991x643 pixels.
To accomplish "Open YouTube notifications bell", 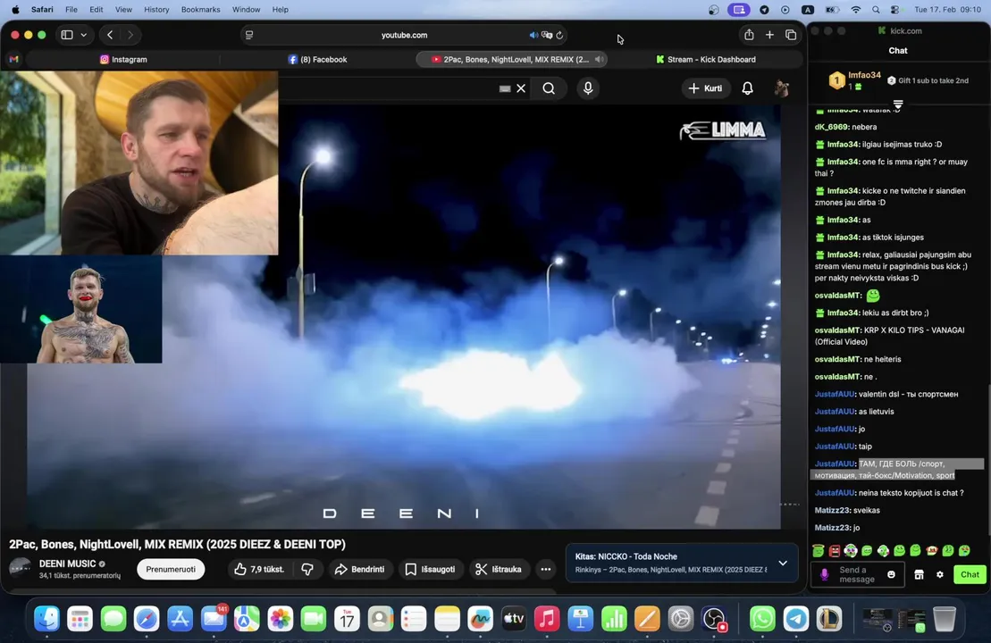I will pos(747,88).
